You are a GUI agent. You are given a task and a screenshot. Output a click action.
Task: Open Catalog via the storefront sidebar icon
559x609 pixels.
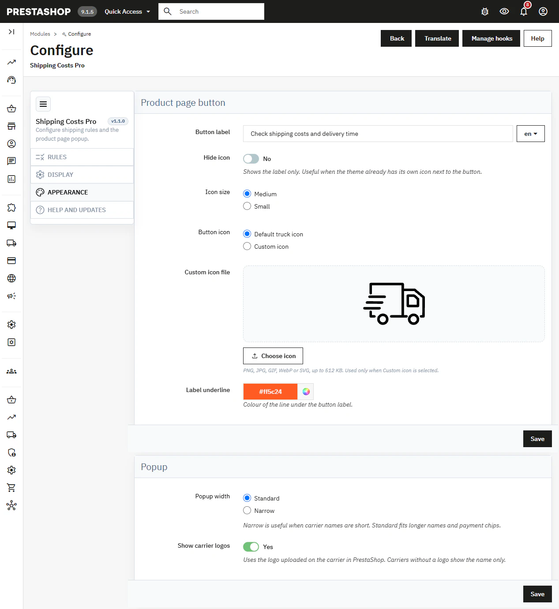(11, 126)
